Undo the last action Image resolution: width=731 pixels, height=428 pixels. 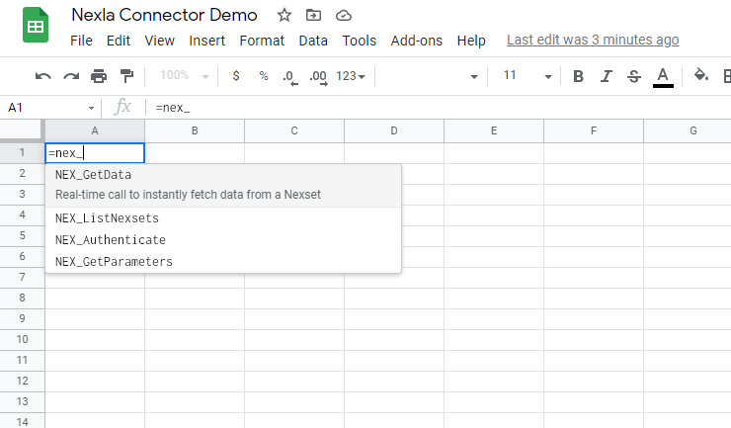(42, 75)
